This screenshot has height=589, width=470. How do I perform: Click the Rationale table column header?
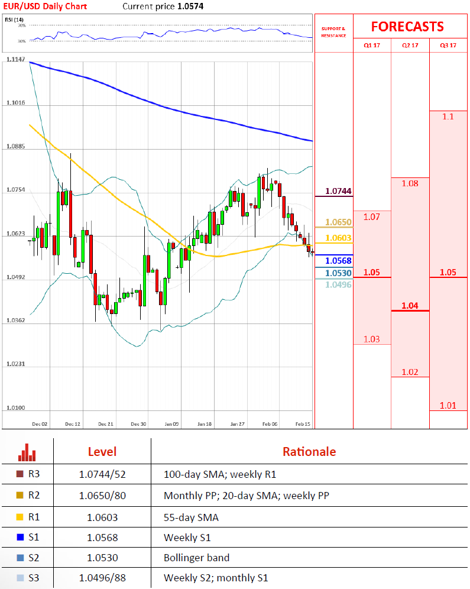309,452
